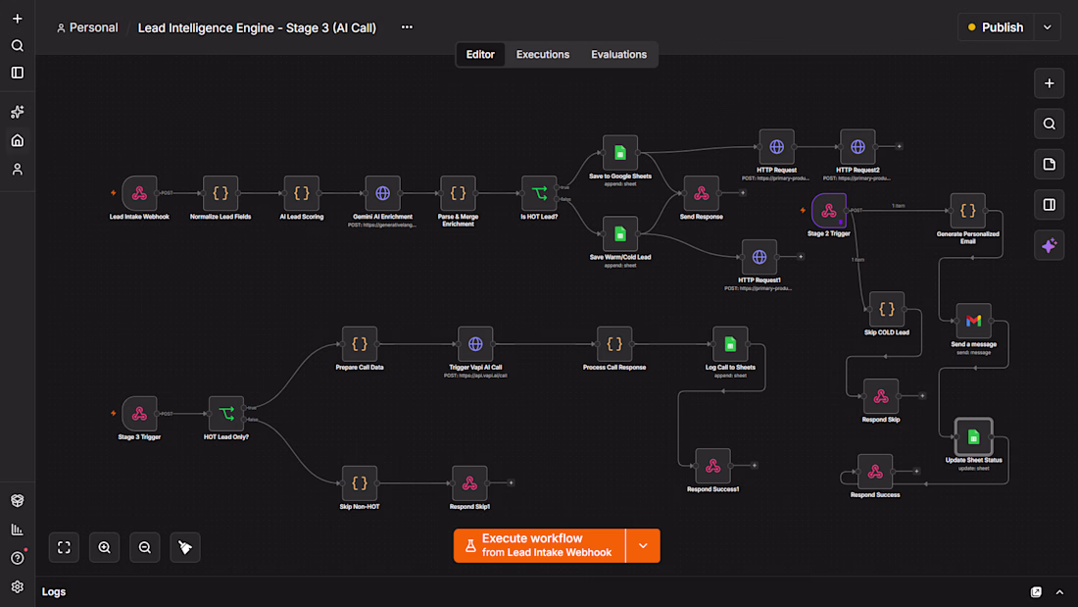Open node search on the right canvas toolbar

[1050, 124]
